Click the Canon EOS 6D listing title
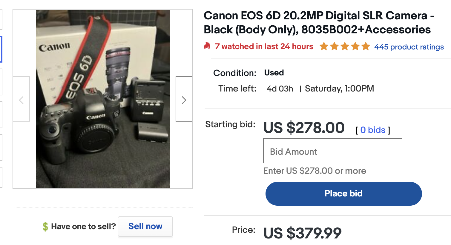The height and width of the screenshot is (245, 451). click(x=319, y=23)
